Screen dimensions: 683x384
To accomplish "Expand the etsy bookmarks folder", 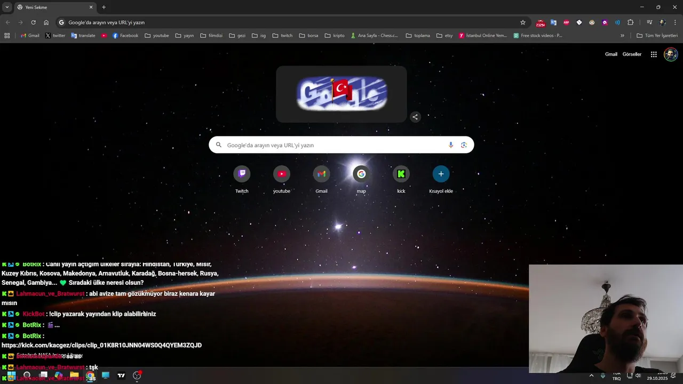I will (x=444, y=36).
